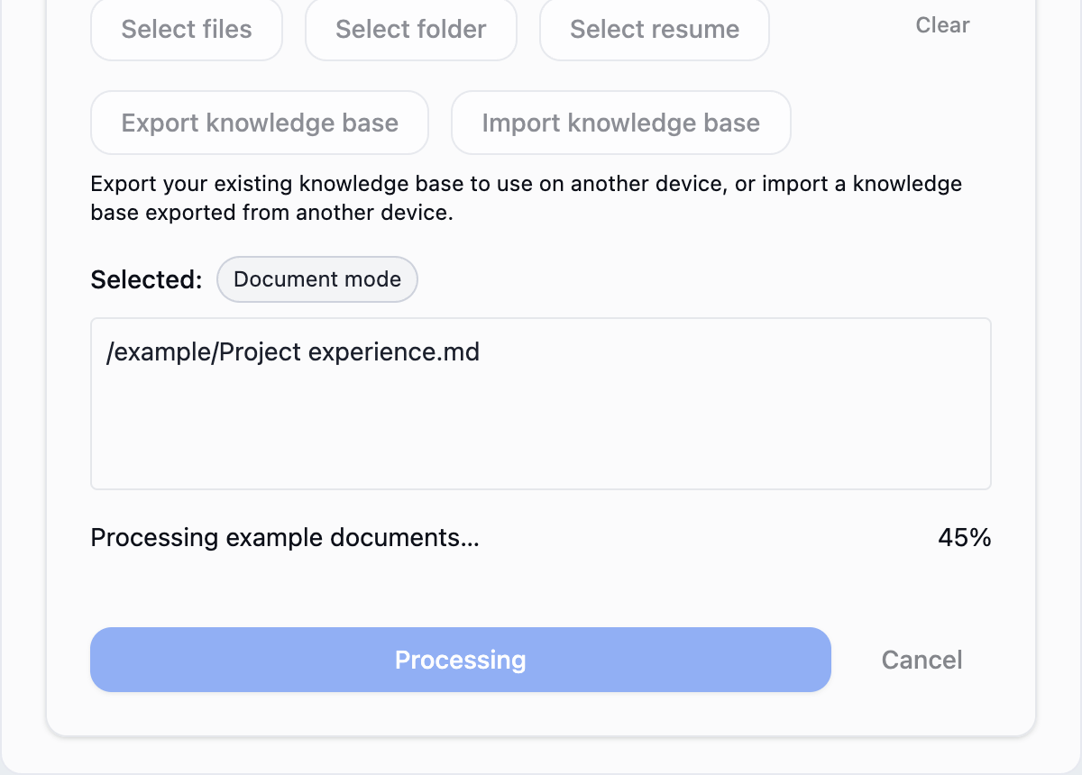
Task: Click the export/import knowledge base description
Action: (x=527, y=199)
